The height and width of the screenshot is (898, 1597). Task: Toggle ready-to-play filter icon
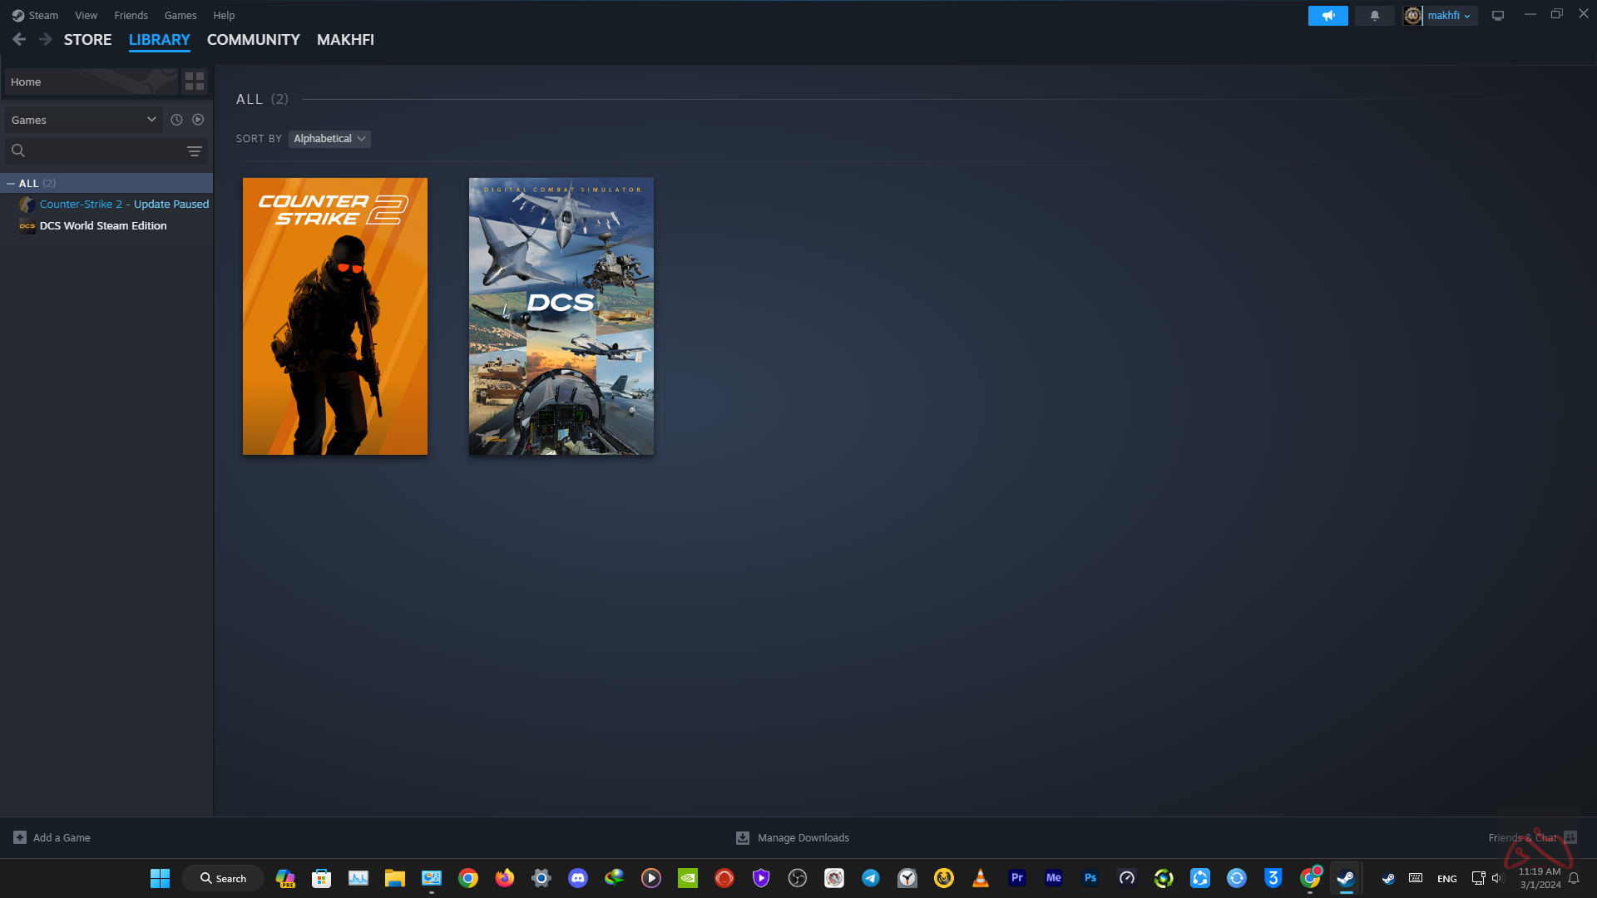coord(198,120)
